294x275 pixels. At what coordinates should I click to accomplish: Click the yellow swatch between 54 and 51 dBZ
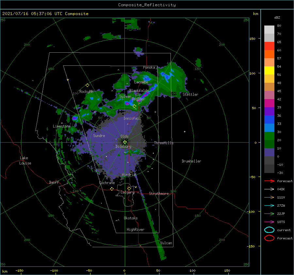pyautogui.click(x=269, y=71)
